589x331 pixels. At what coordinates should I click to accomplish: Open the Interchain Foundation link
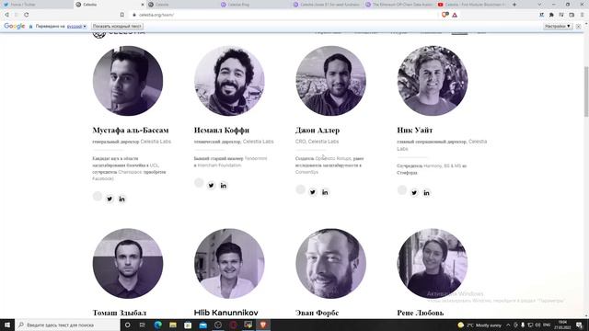(x=219, y=165)
